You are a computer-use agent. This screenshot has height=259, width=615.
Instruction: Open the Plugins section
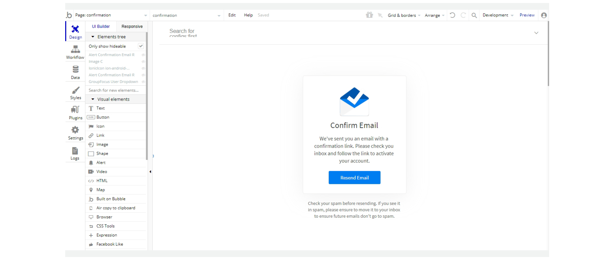75,112
